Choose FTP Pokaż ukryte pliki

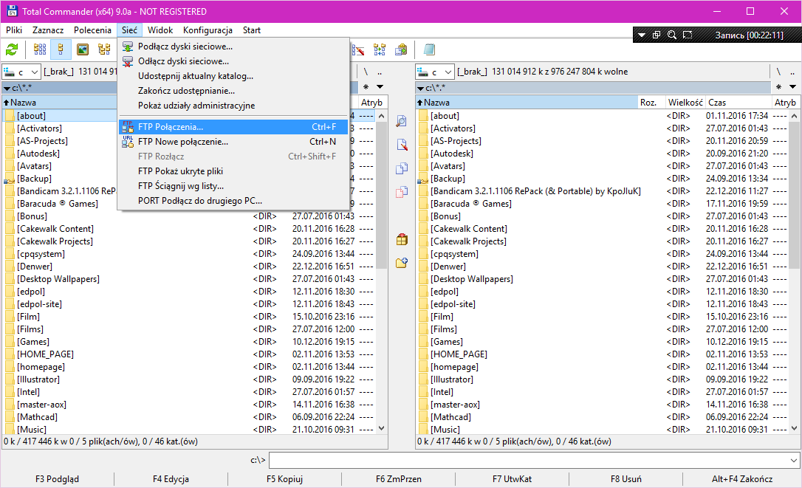pos(233,171)
